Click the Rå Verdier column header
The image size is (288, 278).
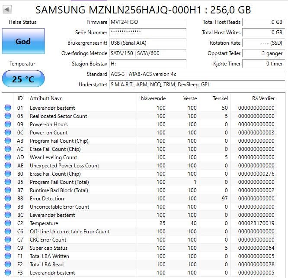click(254, 98)
